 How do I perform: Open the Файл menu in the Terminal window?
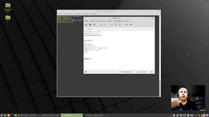60,14
